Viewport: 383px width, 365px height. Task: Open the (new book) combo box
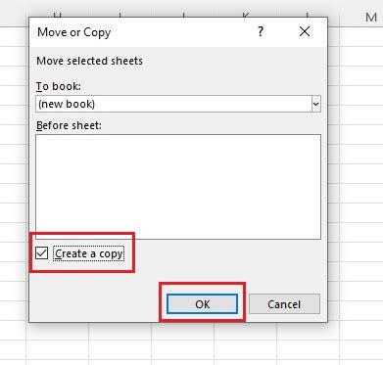click(178, 104)
